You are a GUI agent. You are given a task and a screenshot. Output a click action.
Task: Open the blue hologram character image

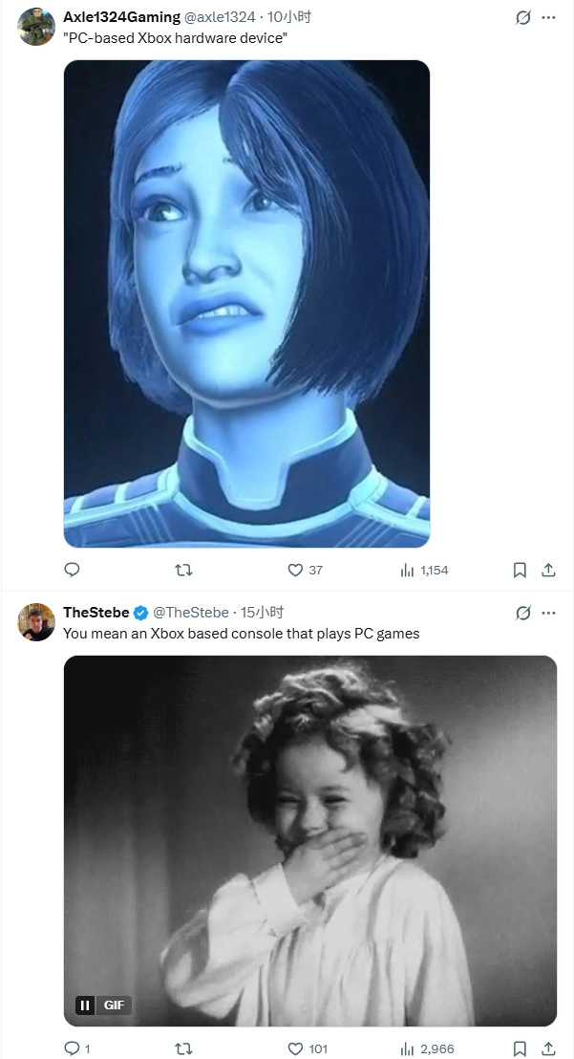coord(246,303)
